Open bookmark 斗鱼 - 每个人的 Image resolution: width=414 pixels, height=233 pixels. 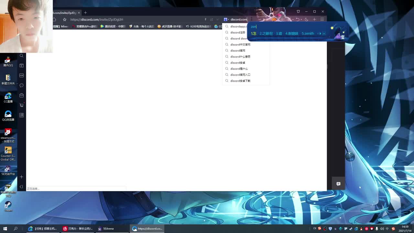[x=141, y=27]
